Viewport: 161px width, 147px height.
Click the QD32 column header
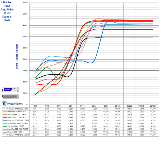tap(94, 106)
